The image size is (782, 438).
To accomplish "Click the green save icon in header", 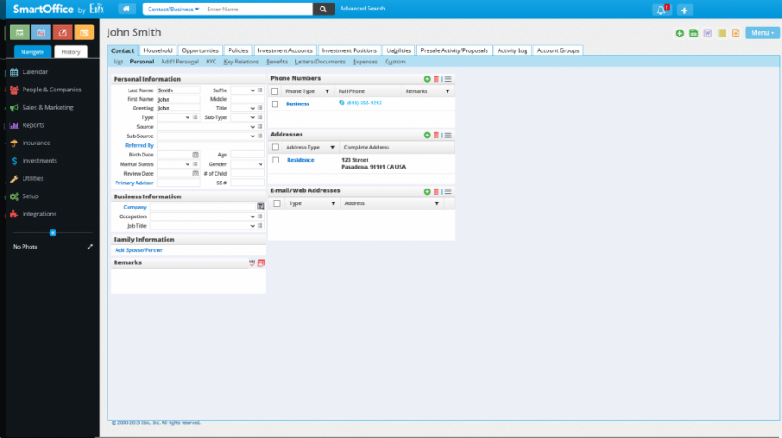I will pos(693,33).
